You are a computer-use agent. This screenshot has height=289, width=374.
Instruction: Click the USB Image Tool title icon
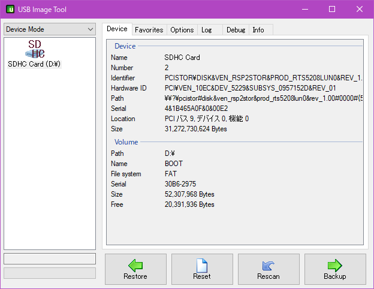click(x=10, y=10)
